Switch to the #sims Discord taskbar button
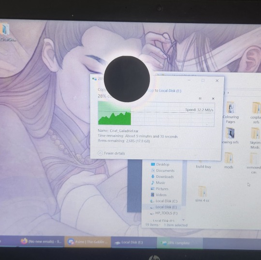The image size is (261, 260). pos(87,242)
